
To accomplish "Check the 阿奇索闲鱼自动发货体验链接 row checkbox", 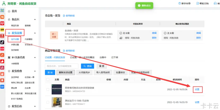I will (48, 89).
